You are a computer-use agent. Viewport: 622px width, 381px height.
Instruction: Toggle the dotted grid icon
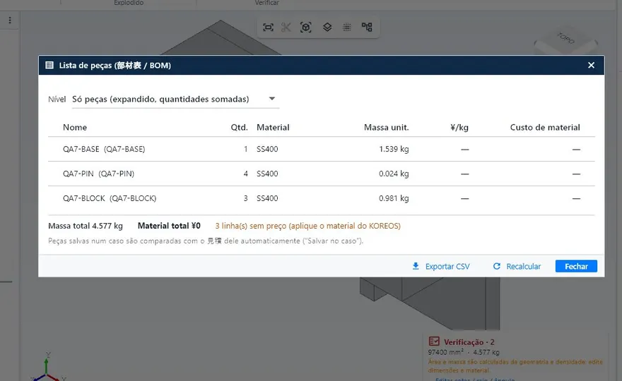tap(347, 28)
